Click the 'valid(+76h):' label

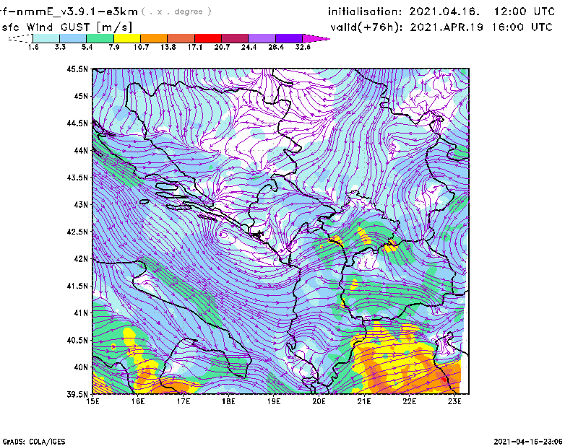366,27
